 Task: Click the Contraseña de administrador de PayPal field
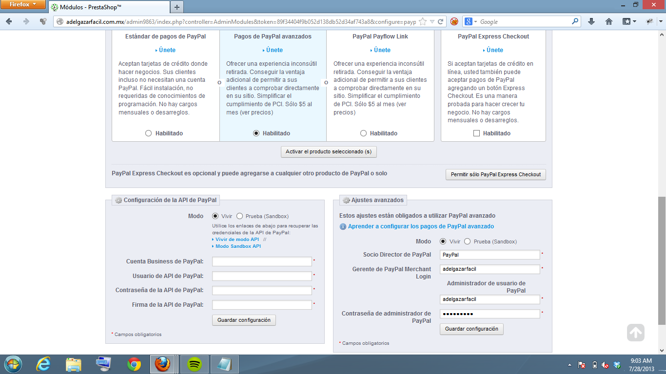(x=490, y=314)
